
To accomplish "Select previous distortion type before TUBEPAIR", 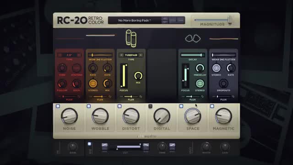I will [121, 55].
